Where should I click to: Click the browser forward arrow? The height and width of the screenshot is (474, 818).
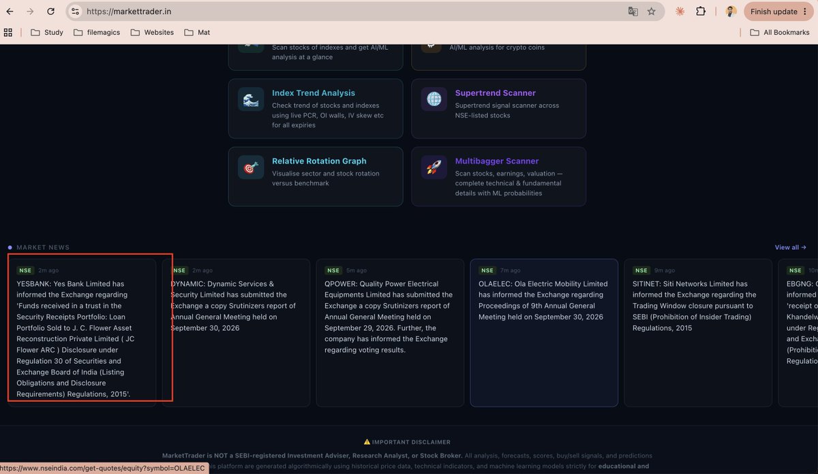pyautogui.click(x=30, y=12)
